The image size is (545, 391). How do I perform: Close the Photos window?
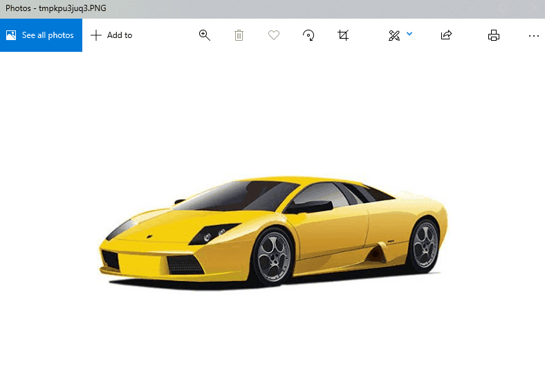(535, 8)
